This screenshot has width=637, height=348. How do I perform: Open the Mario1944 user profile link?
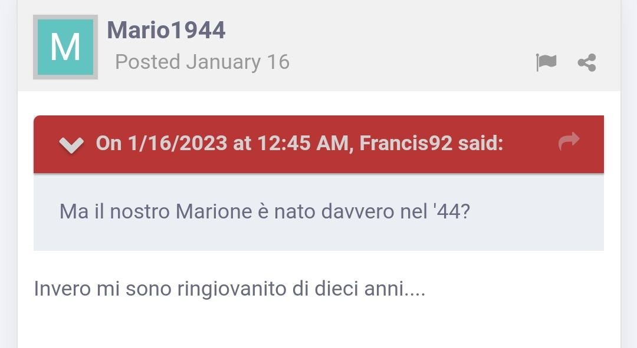(166, 30)
